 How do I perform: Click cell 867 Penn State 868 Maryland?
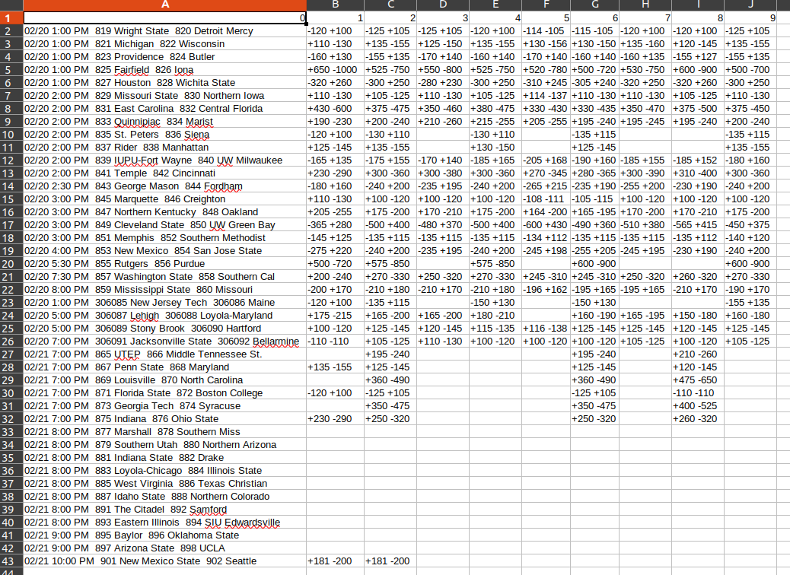[x=164, y=367]
